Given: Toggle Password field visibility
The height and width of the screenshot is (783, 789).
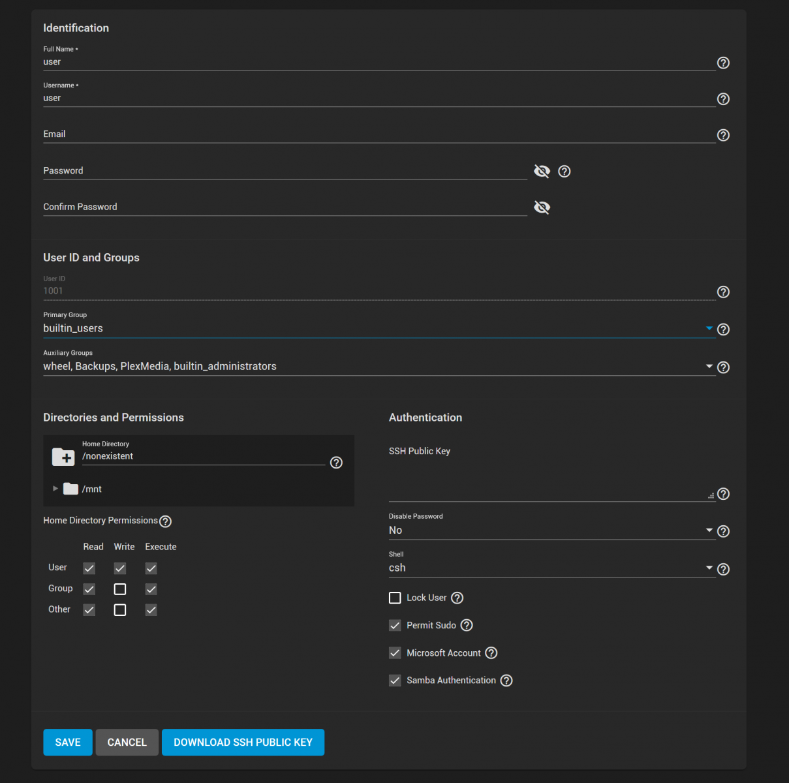Looking at the screenshot, I should click(542, 171).
